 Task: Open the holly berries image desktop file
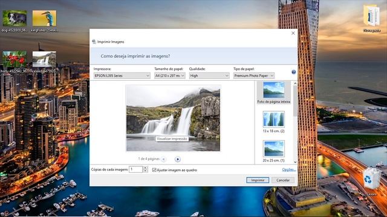(x=15, y=61)
